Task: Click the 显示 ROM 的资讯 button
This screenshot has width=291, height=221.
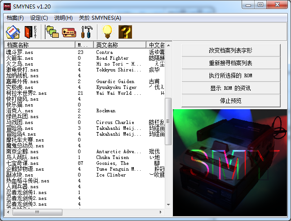Action: click(231, 88)
